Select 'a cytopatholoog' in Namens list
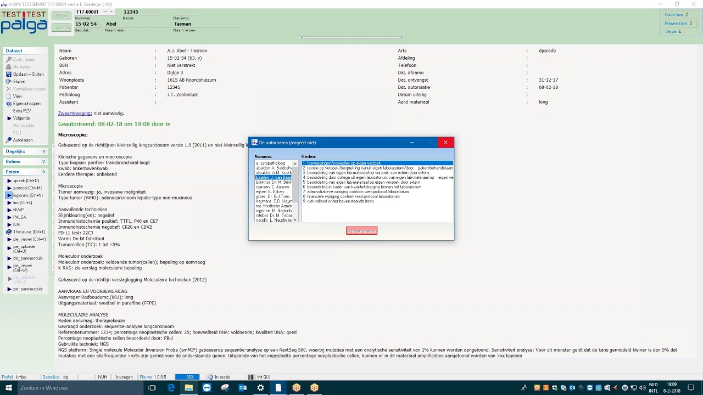703x395 pixels. (274, 163)
